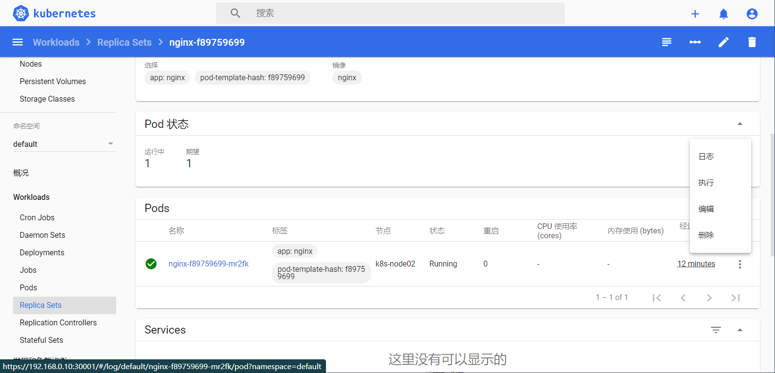
Task: Open Persistent Volumes in the sidebar
Action: (x=53, y=81)
